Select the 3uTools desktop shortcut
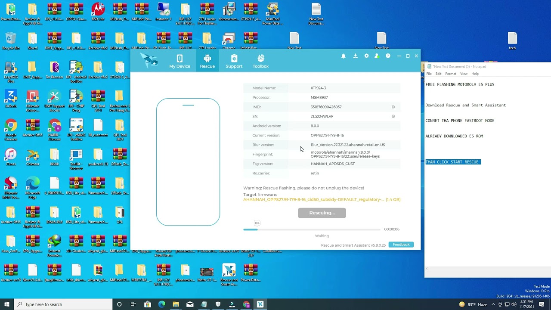The width and height of the screenshot is (551, 310). tap(11, 99)
